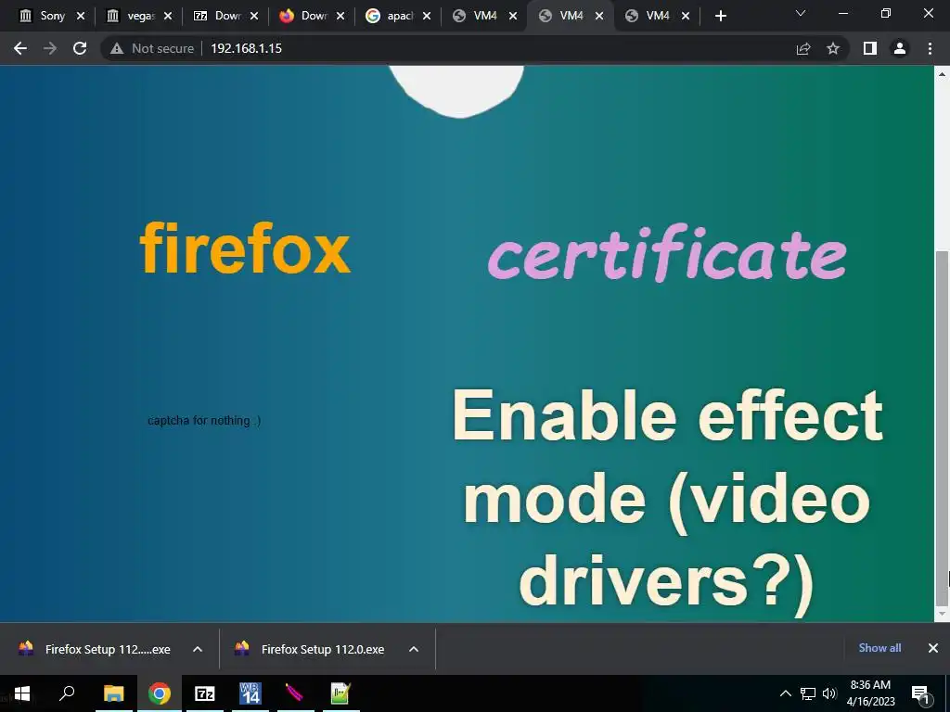The width and height of the screenshot is (950, 712).
Task: Open the VirtualBox-style 14 taskbar app
Action: tap(250, 693)
